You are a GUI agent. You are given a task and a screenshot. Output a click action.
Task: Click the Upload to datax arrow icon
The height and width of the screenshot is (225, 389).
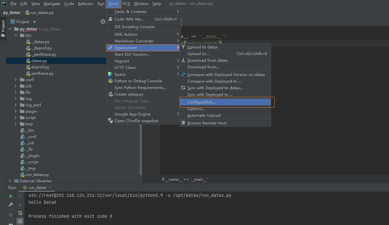point(183,47)
